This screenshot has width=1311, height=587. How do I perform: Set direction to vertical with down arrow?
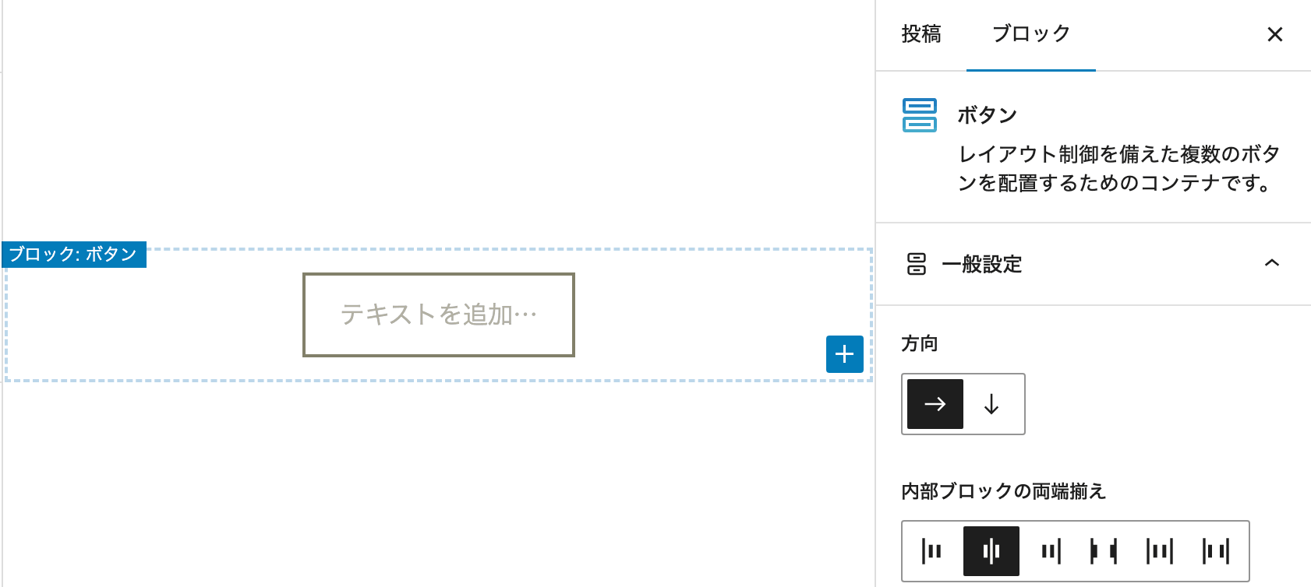(991, 404)
